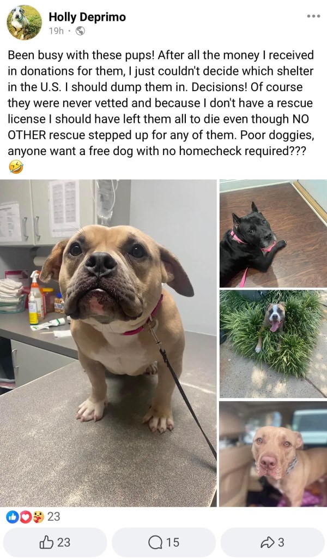
Task: Click the globe public privacy icon
Action: 81,31
